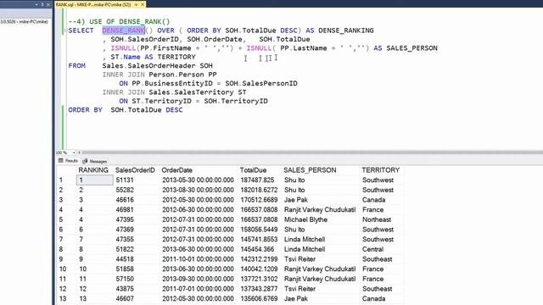Click TotalDue value 135606.6769

(x=258, y=299)
